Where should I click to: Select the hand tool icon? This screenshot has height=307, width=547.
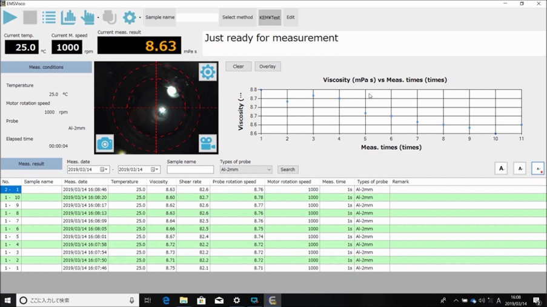click(x=88, y=17)
